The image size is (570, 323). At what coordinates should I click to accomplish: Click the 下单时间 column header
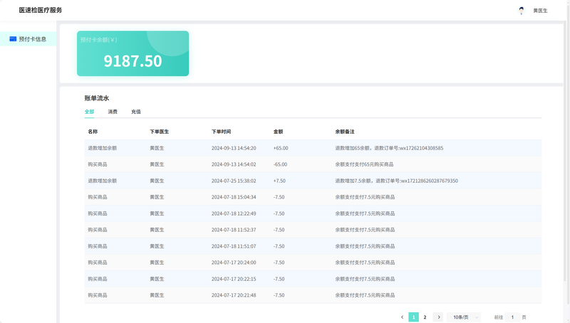click(221, 132)
